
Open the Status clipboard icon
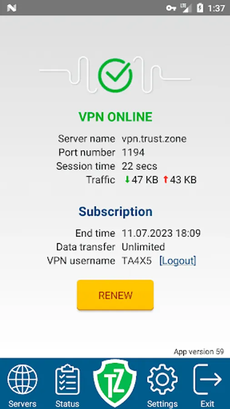67,379
